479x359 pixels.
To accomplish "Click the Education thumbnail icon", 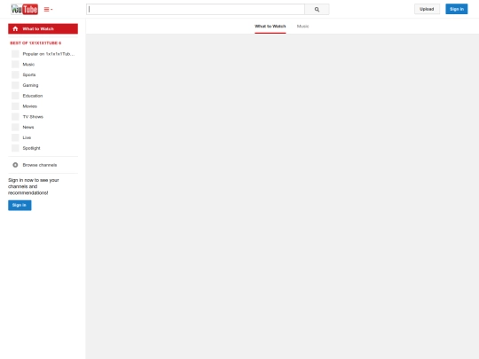I will pyautogui.click(x=15, y=96).
